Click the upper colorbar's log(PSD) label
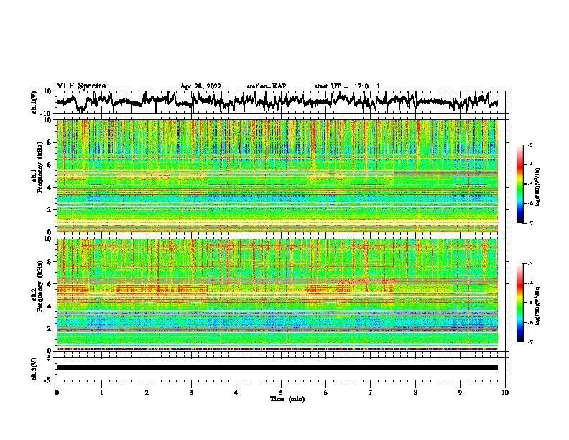 [538, 187]
